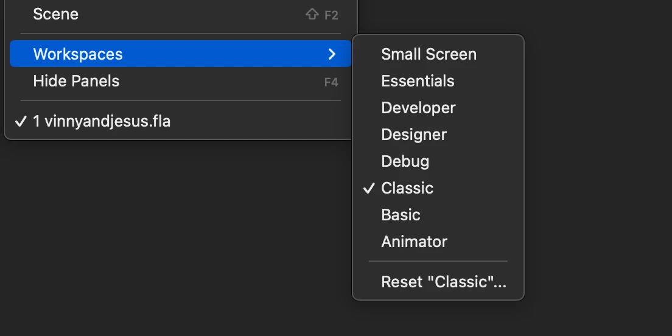Click the Shift arrow icon next to F2

coord(312,15)
